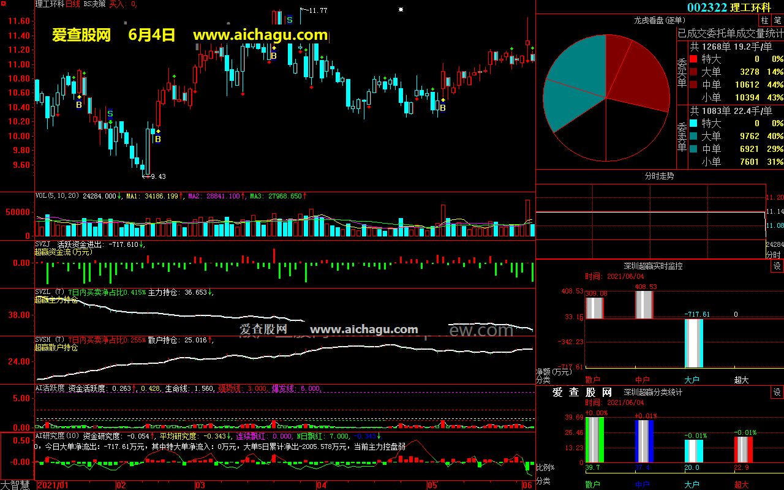Switch the 龙虎看盘 panel to 笔 tick view
Viewport: 784px width, 490px height.
777,20
